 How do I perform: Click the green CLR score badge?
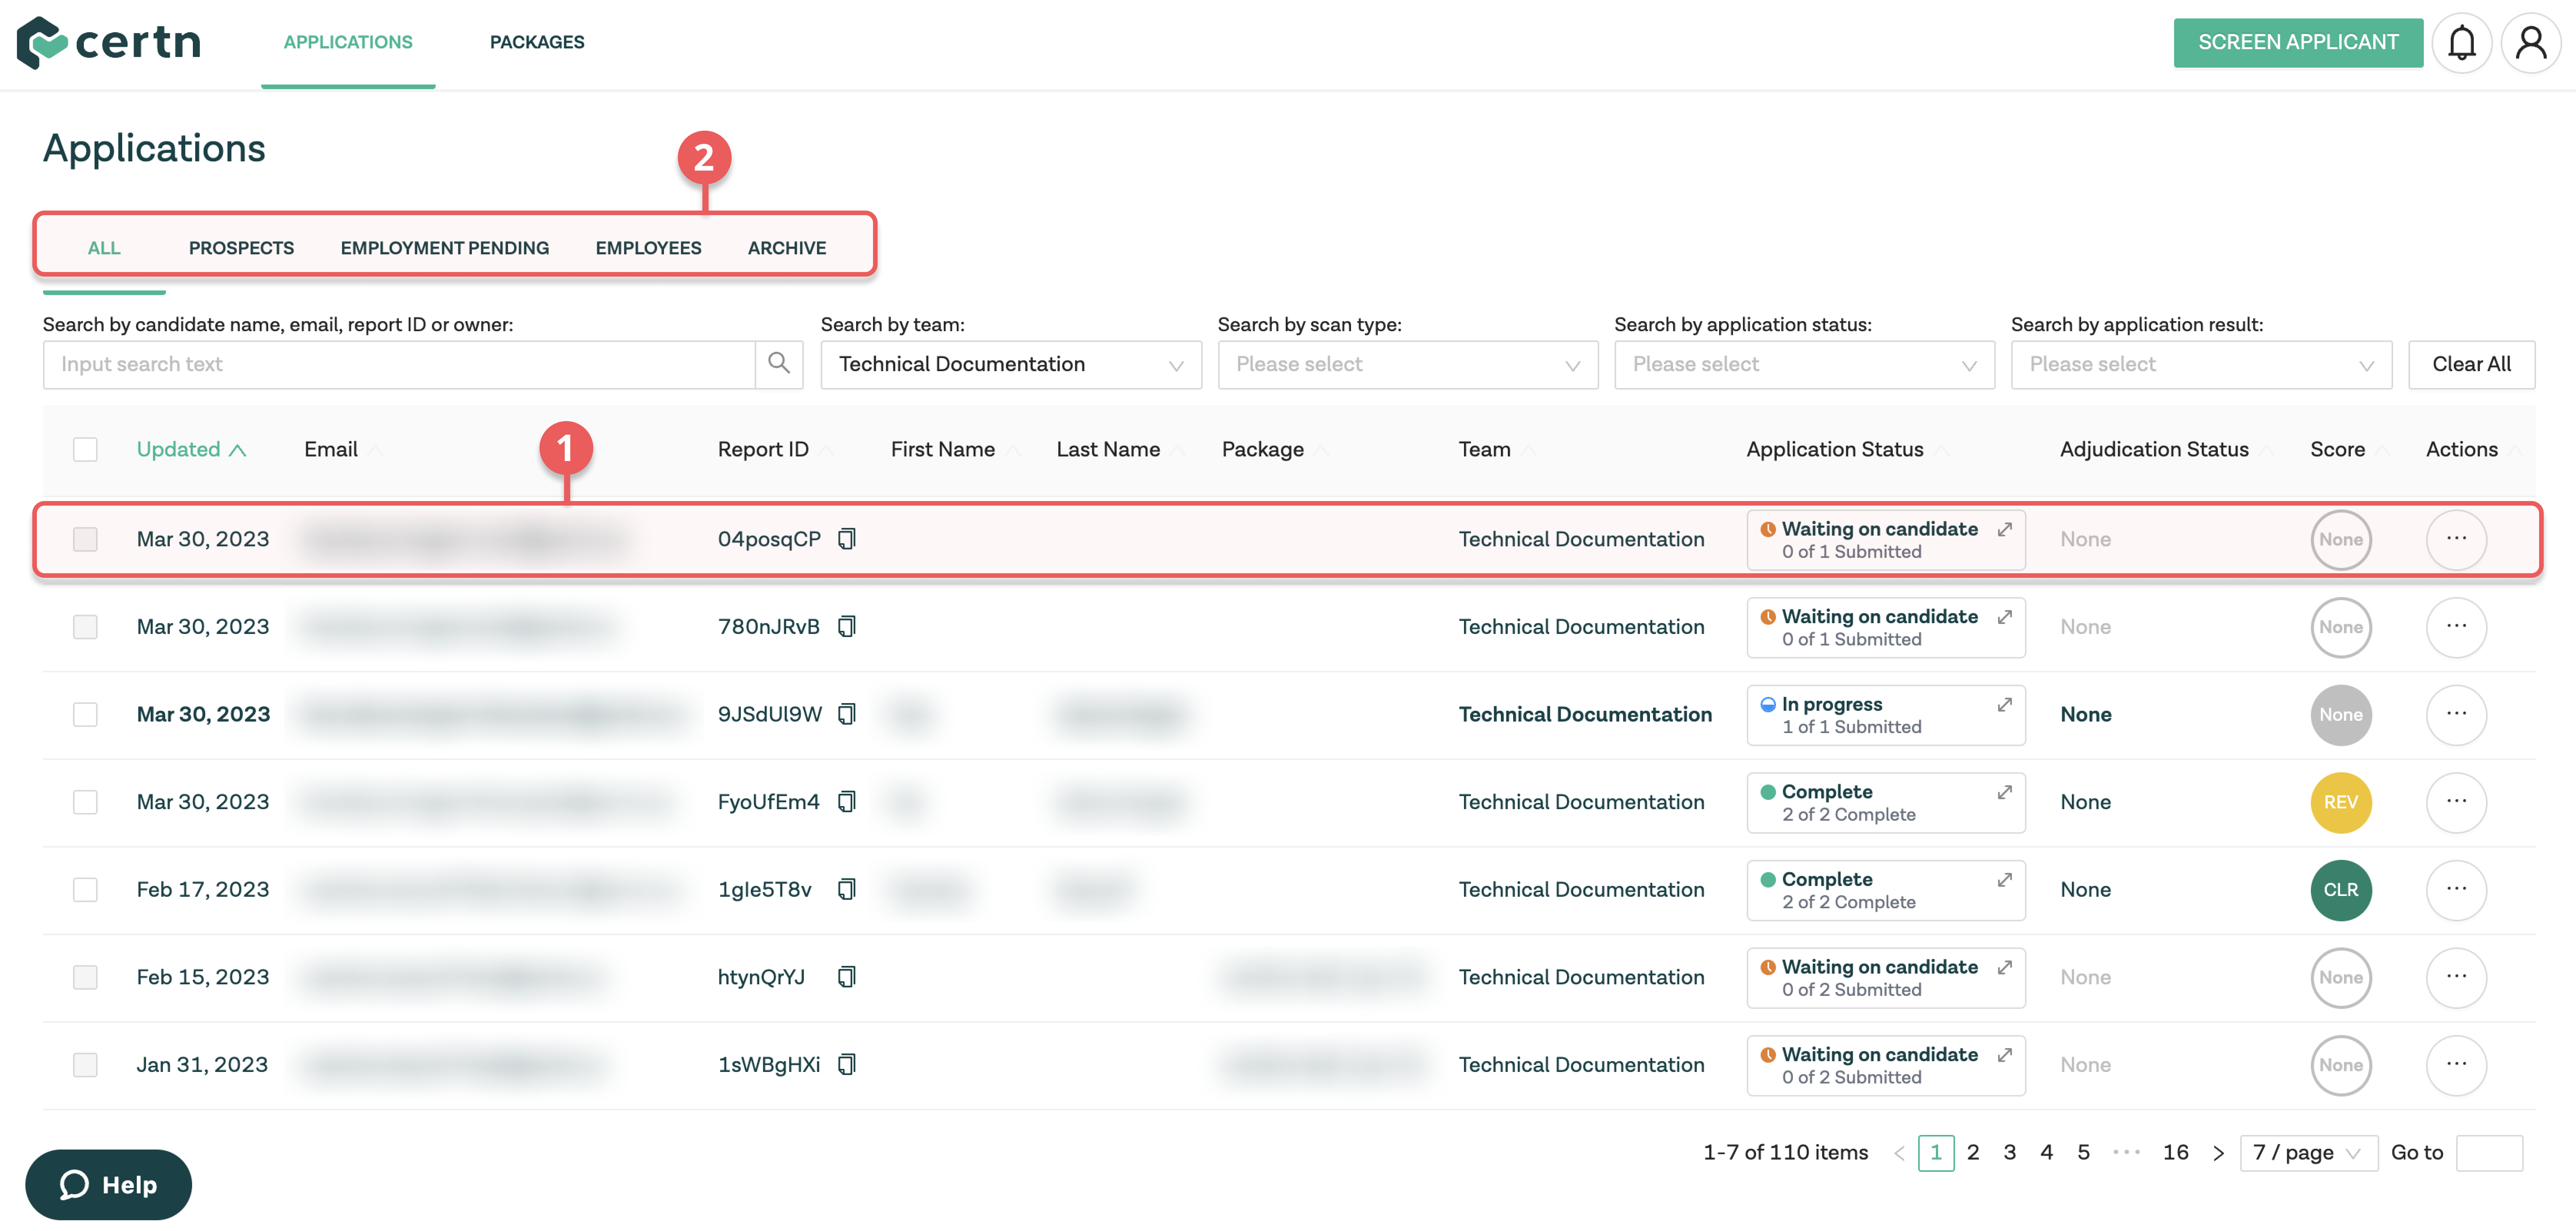[x=2340, y=889]
